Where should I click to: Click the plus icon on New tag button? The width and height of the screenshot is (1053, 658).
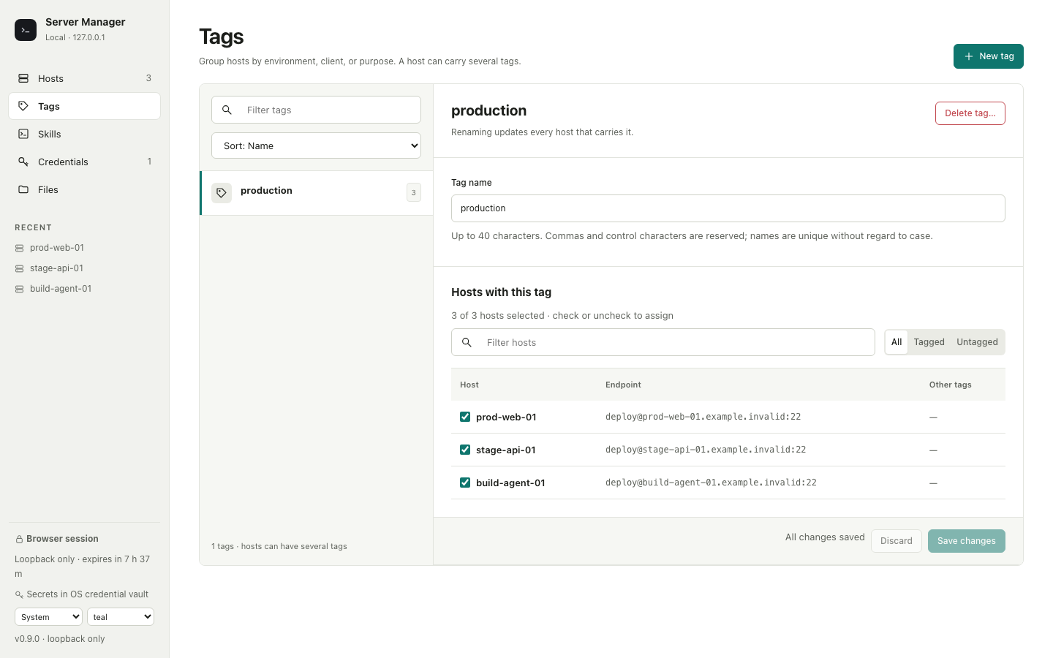click(x=969, y=56)
